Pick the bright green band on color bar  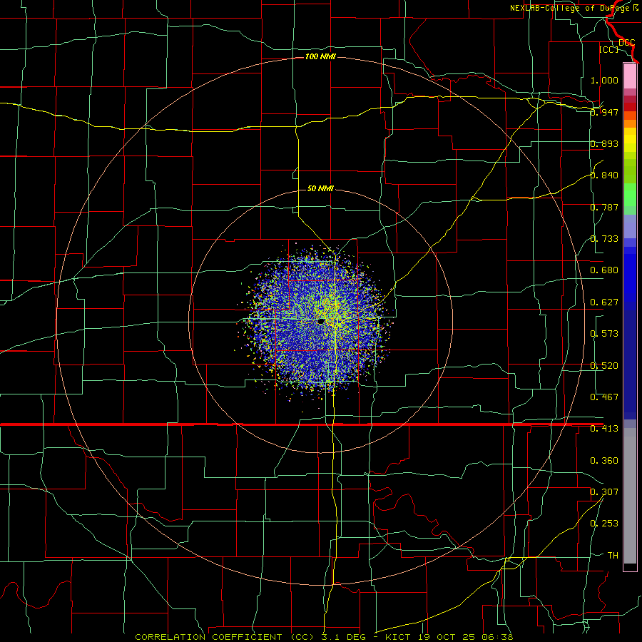point(630,195)
